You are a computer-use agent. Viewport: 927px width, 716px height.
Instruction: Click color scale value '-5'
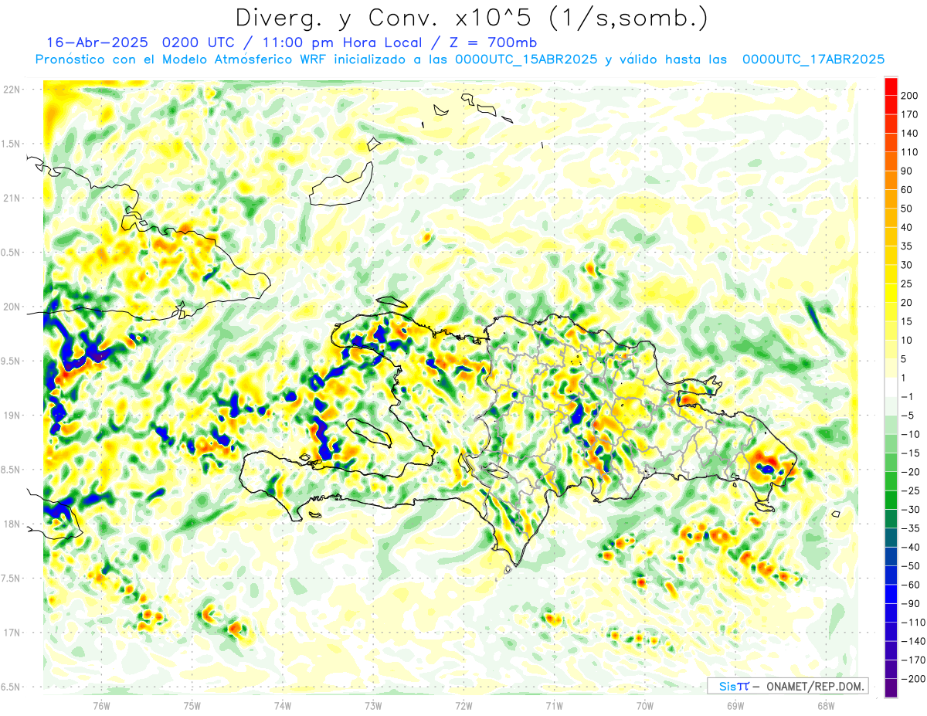point(907,416)
